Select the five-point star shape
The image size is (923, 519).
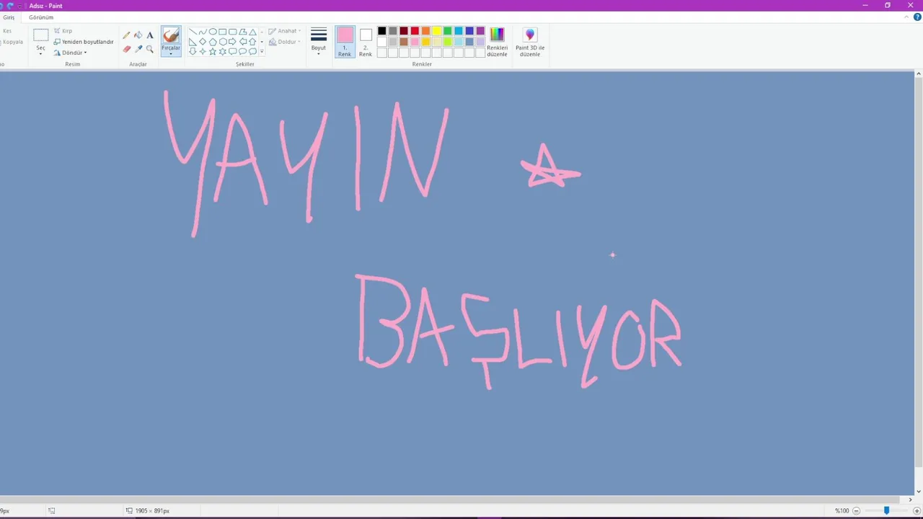[x=213, y=51]
